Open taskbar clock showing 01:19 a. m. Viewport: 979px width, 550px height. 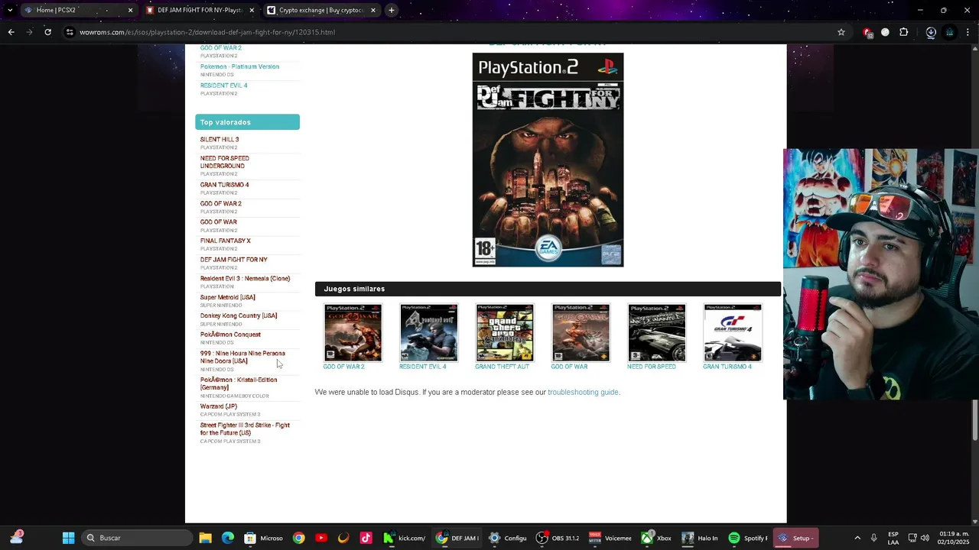pos(955,538)
